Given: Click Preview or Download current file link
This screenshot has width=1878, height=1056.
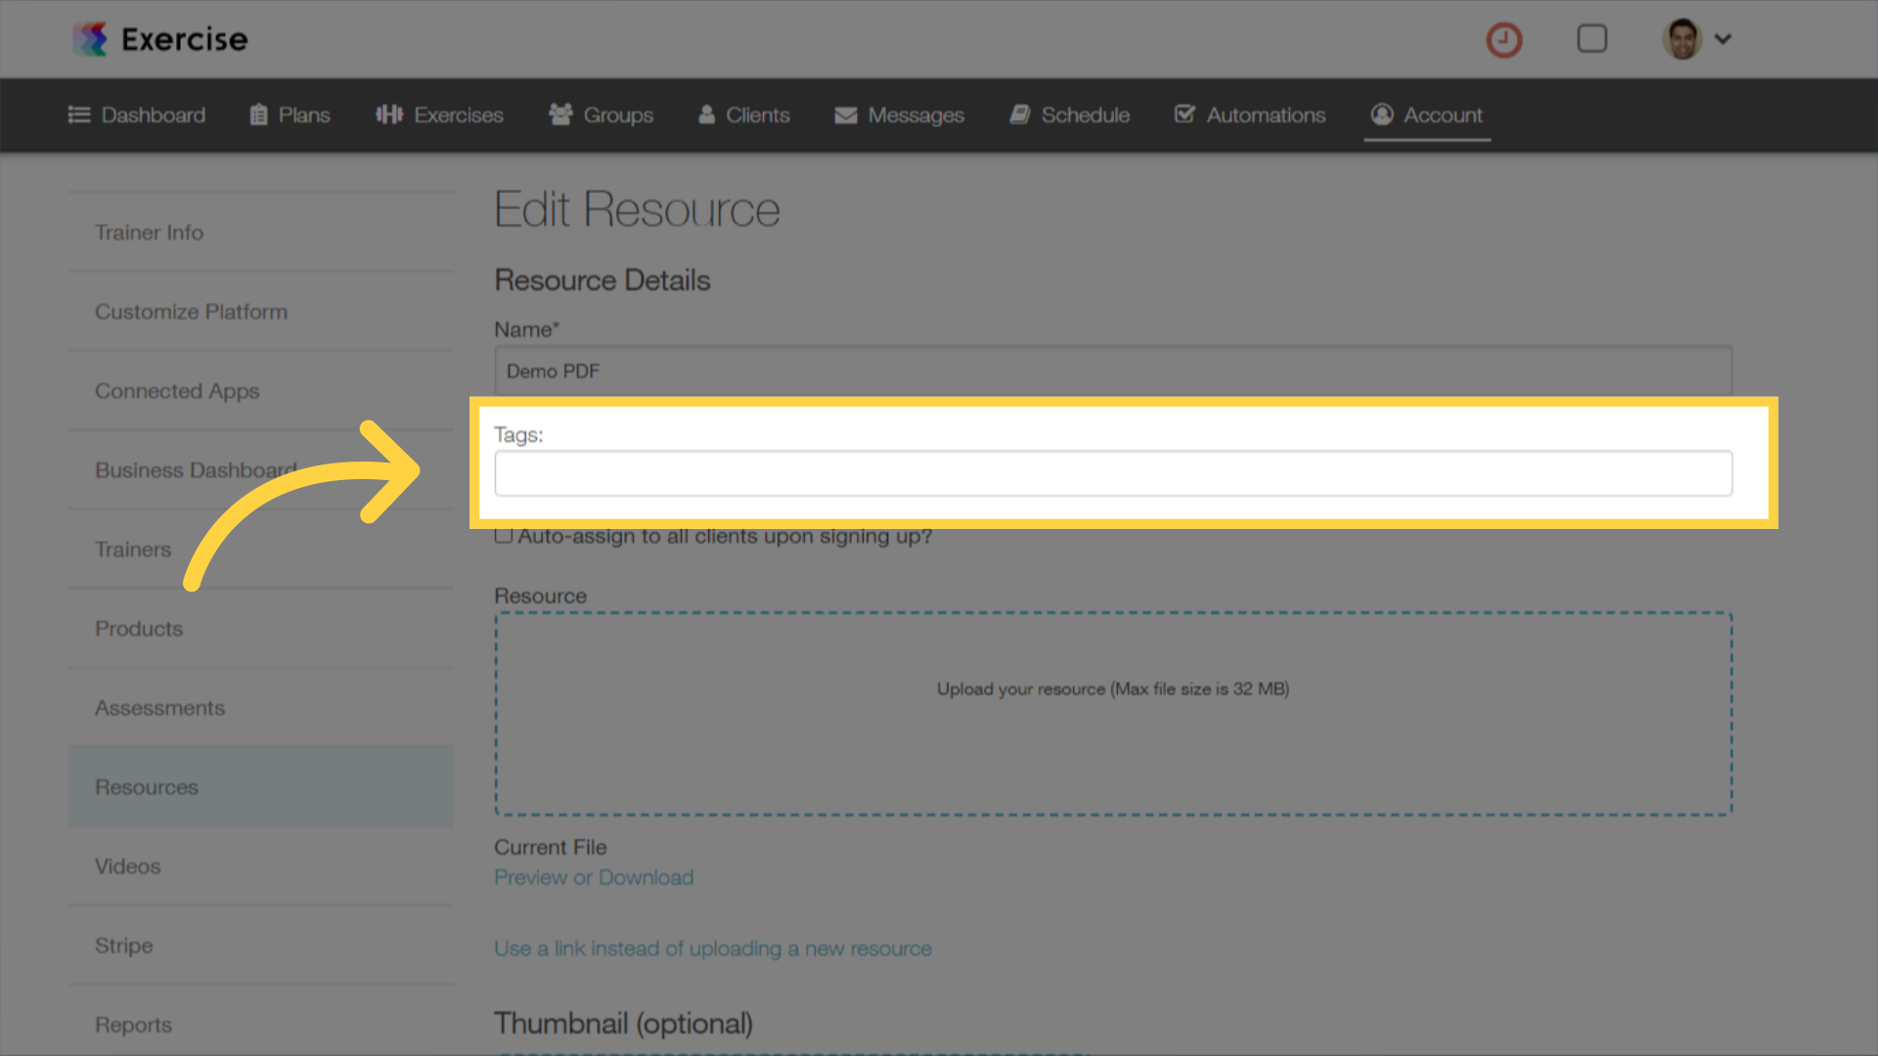Looking at the screenshot, I should coord(594,878).
